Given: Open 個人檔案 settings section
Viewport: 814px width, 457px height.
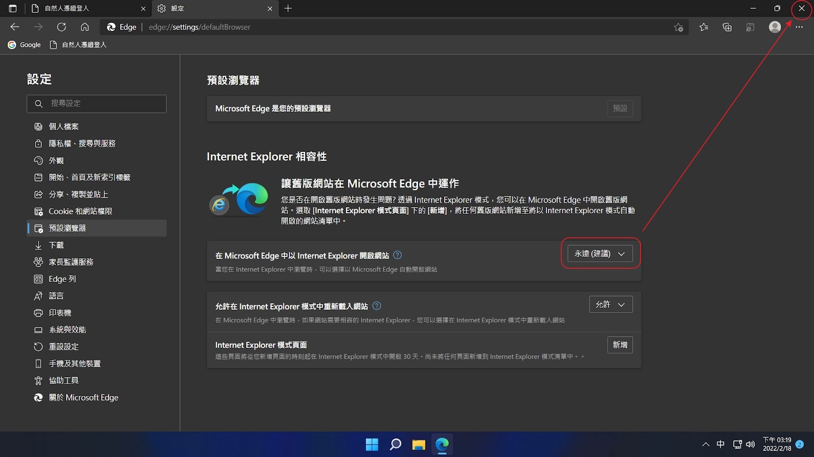Looking at the screenshot, I should click(97, 126).
